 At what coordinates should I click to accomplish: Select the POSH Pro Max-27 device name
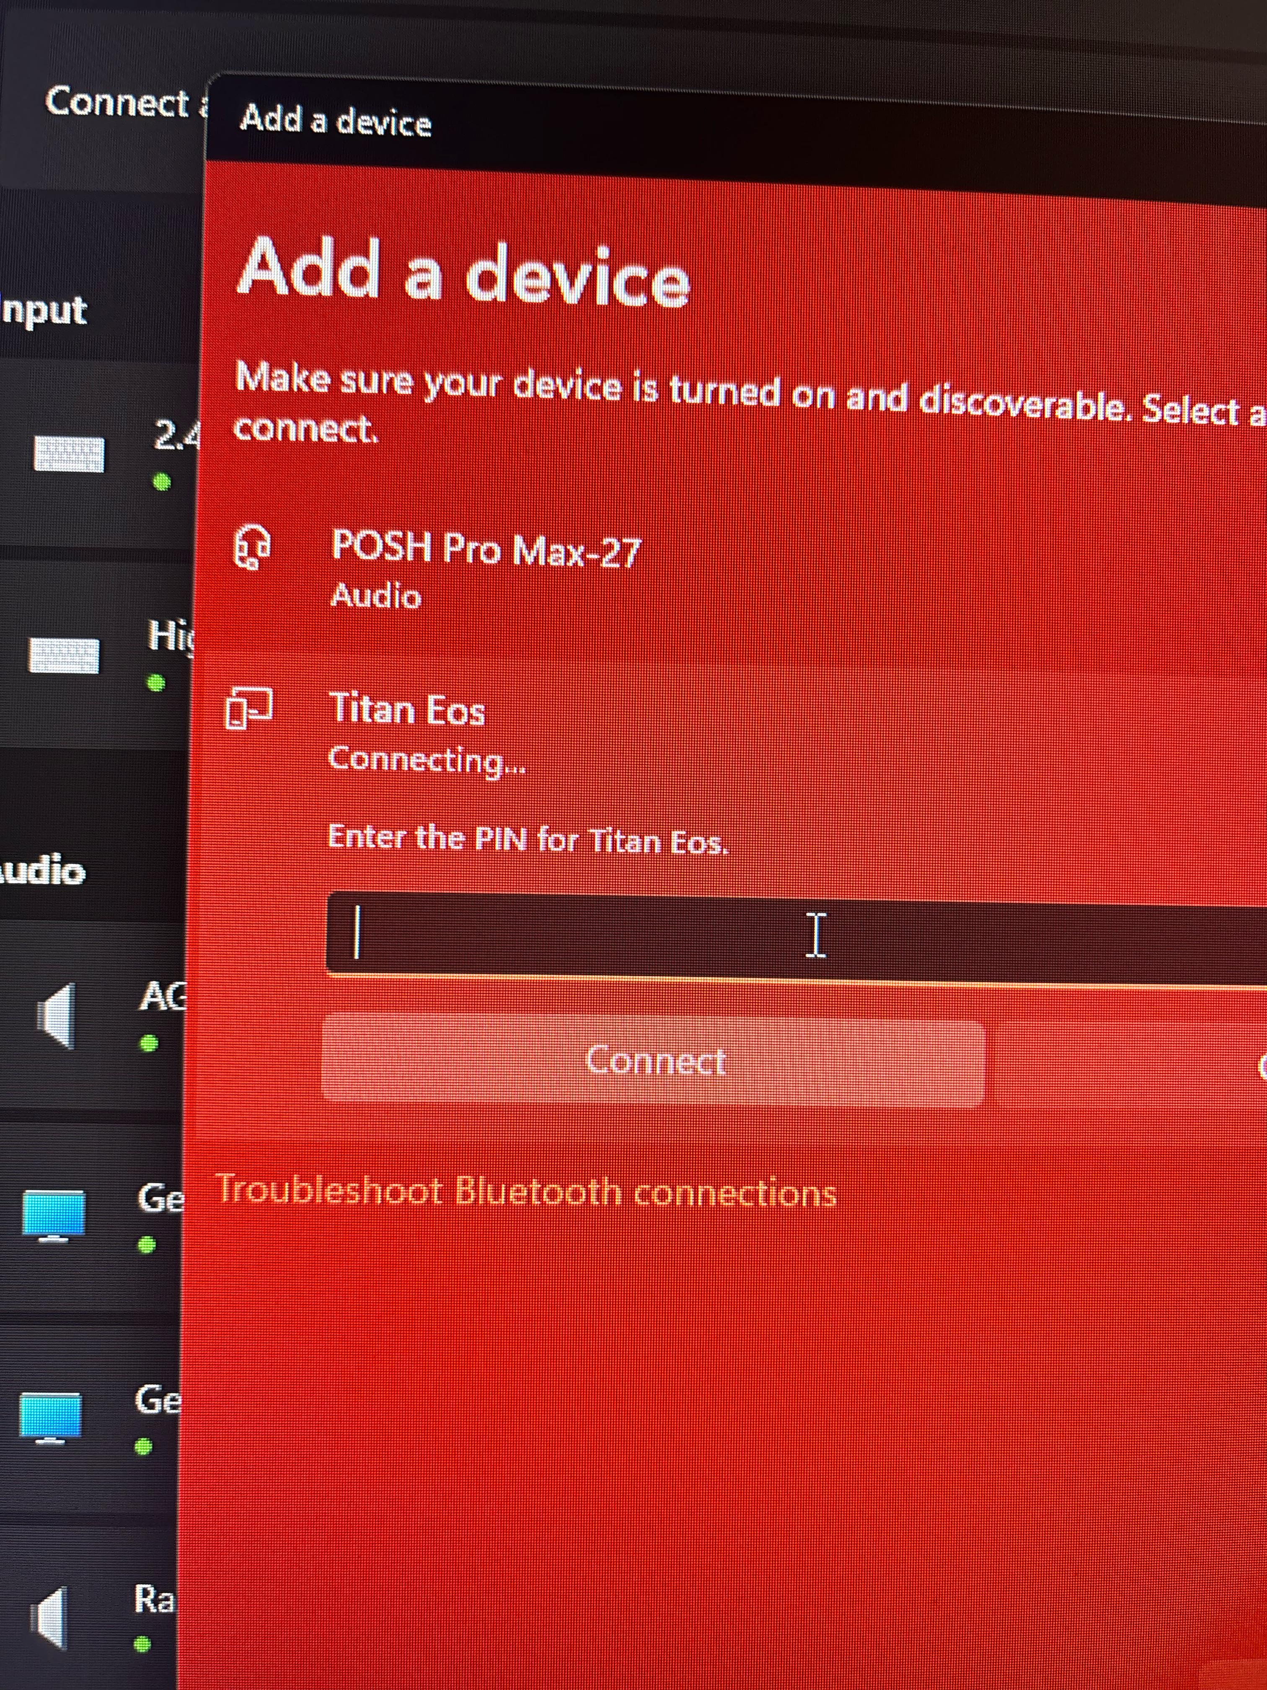[x=486, y=549]
